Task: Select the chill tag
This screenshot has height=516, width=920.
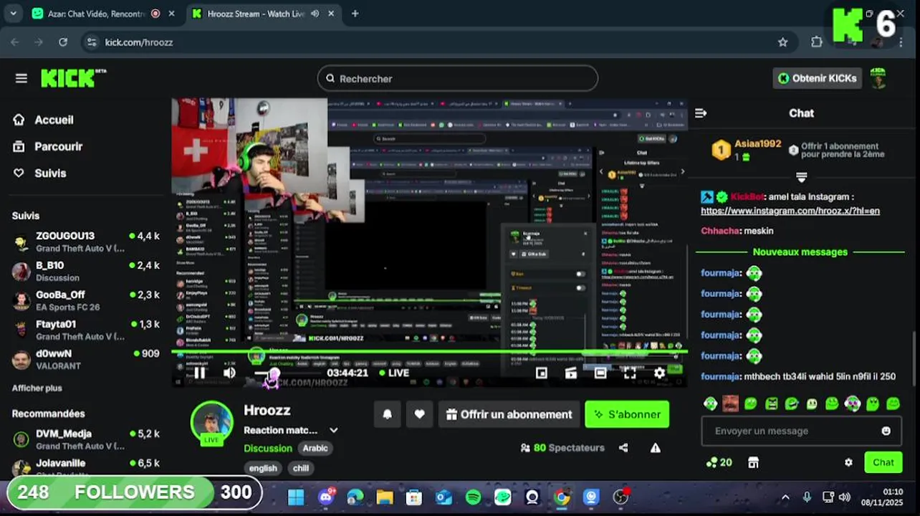Action: [x=301, y=468]
